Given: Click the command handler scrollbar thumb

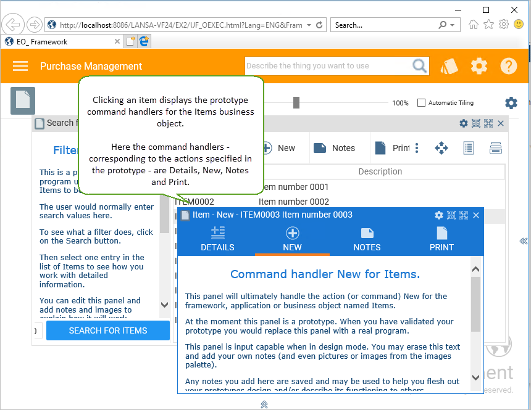Looking at the screenshot, I should pos(475,304).
